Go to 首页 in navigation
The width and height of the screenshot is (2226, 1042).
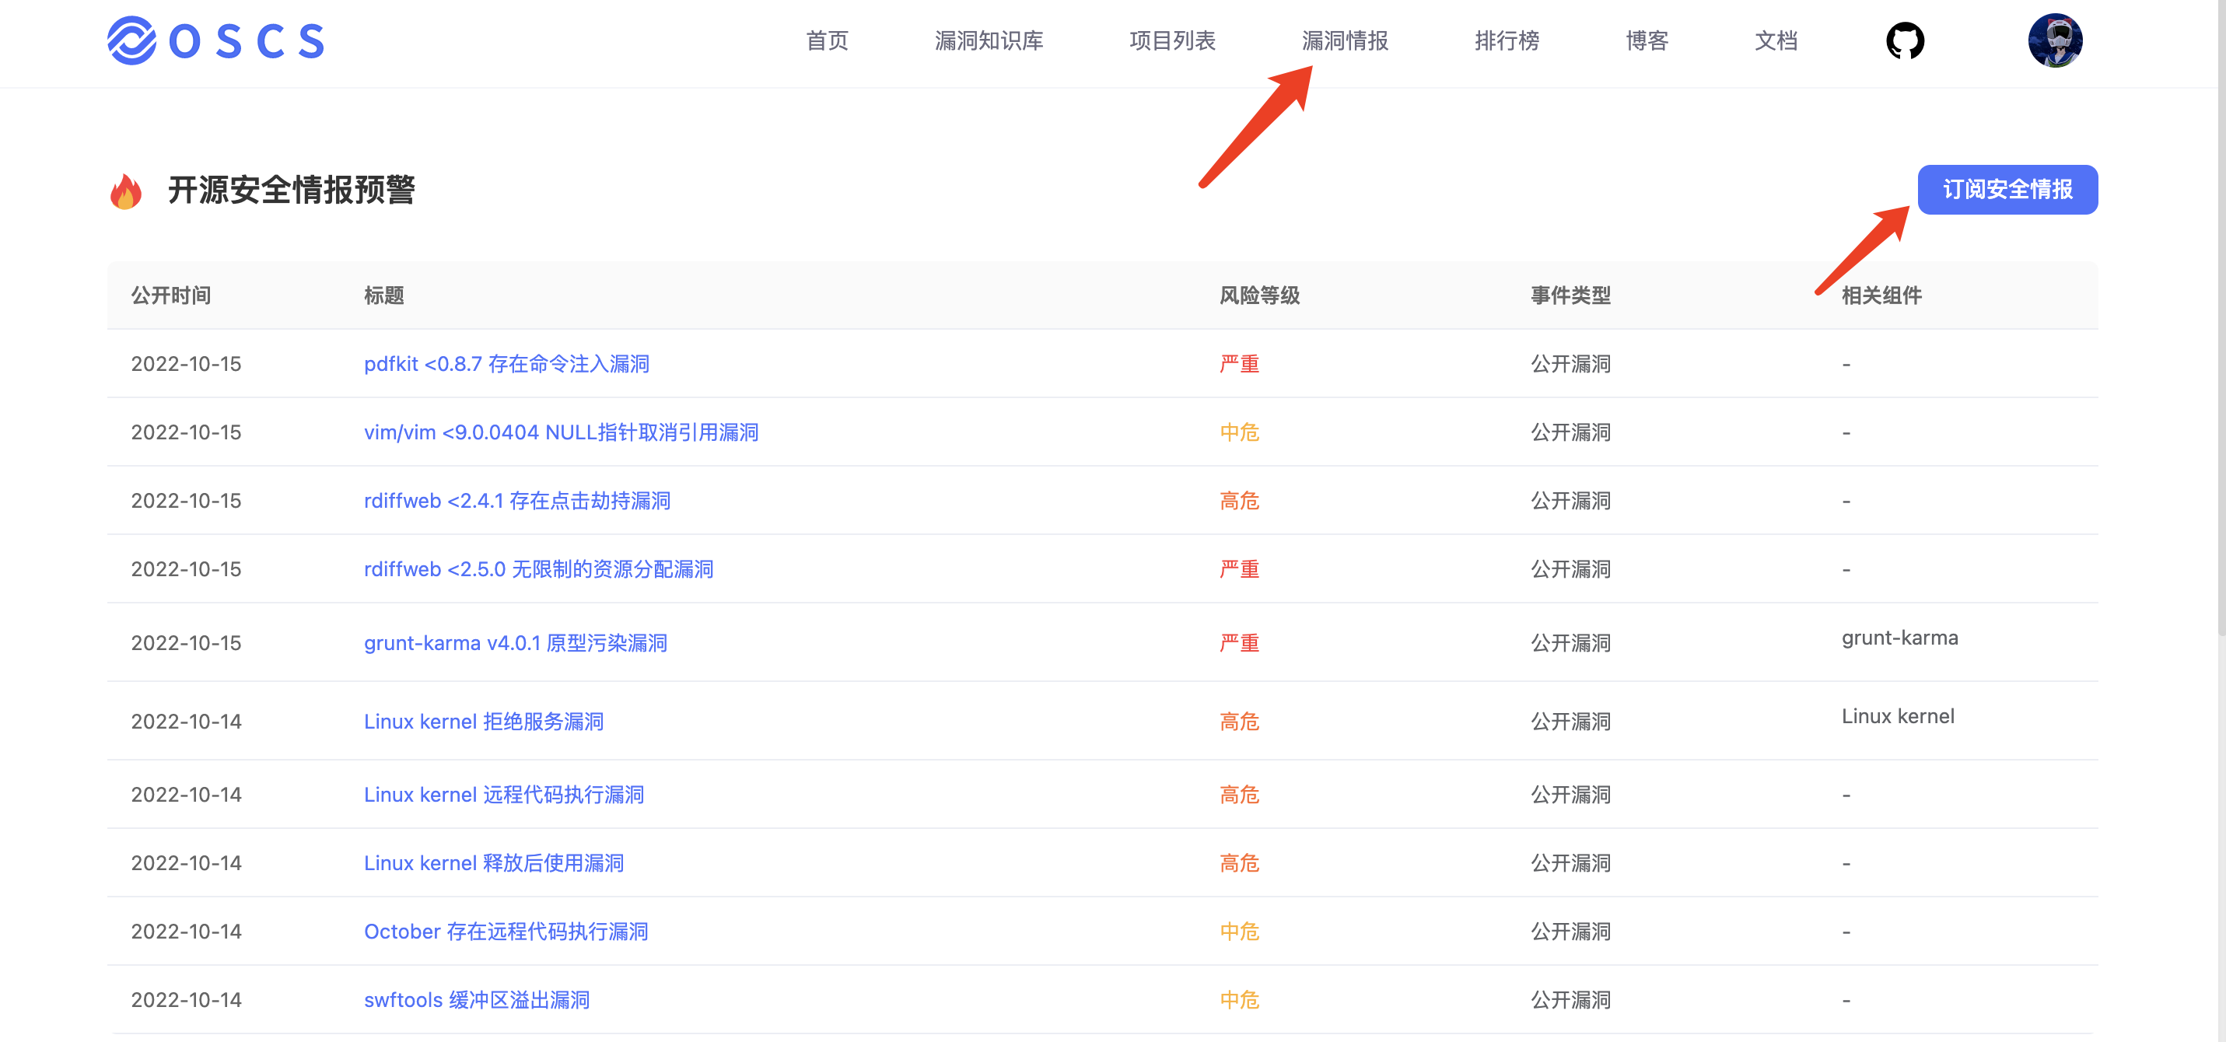[827, 40]
